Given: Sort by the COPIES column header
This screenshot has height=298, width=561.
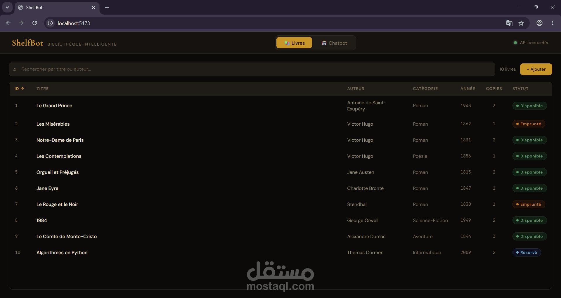Looking at the screenshot, I should click(494, 89).
